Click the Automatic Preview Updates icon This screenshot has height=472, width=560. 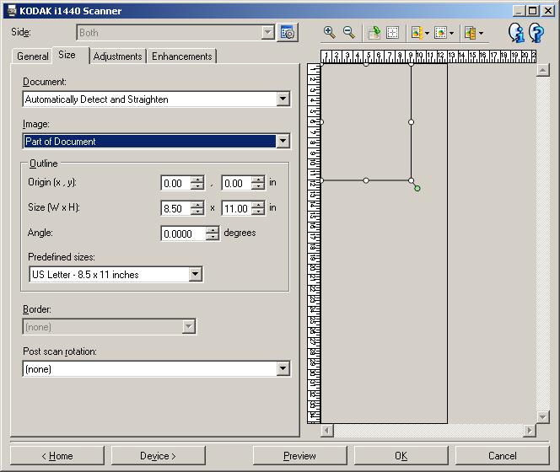click(x=440, y=33)
